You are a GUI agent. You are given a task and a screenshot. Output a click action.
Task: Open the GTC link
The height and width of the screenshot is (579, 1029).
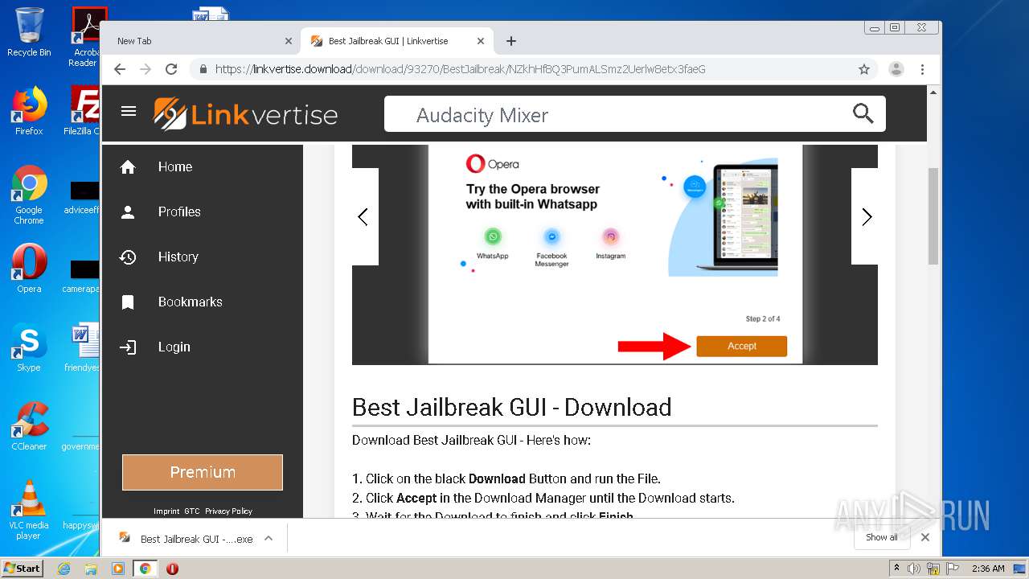192,511
